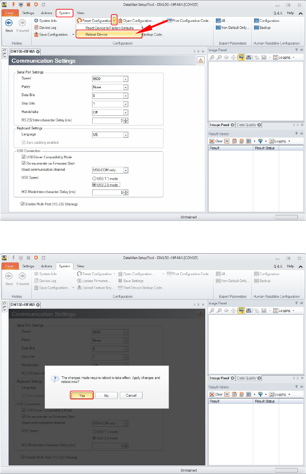Click the floppy save icon in upper Image Panel
This screenshot has width=306, height=474.
(x=264, y=57)
